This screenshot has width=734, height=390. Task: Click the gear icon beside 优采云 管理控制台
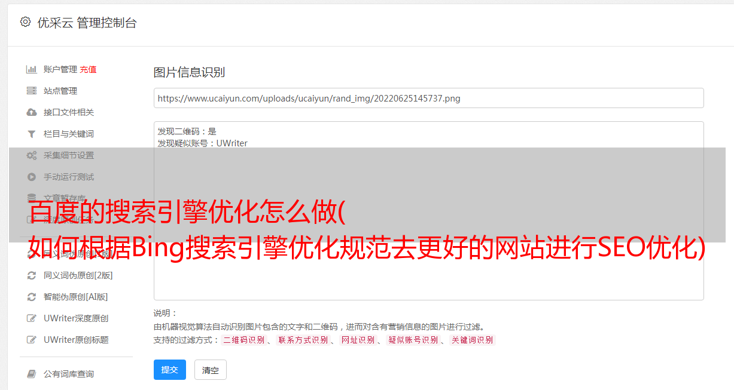pyautogui.click(x=25, y=22)
